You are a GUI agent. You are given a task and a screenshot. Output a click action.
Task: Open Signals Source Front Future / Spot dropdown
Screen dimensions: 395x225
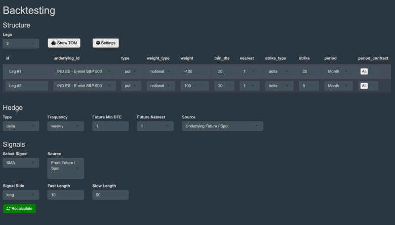(x=66, y=168)
